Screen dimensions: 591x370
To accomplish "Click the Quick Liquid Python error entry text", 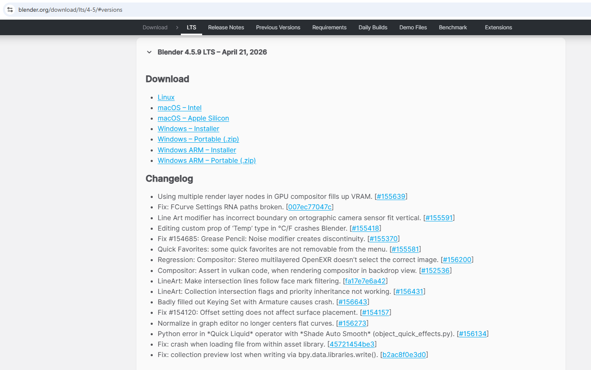I will (306, 334).
